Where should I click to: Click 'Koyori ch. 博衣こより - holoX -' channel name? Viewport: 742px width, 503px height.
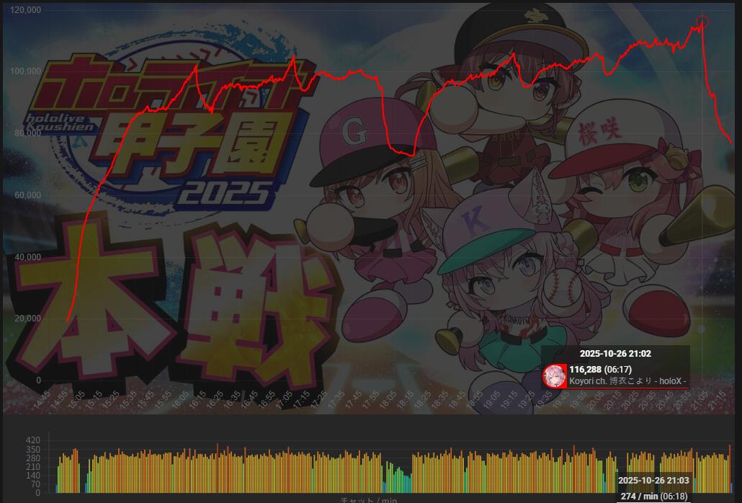[x=627, y=381]
